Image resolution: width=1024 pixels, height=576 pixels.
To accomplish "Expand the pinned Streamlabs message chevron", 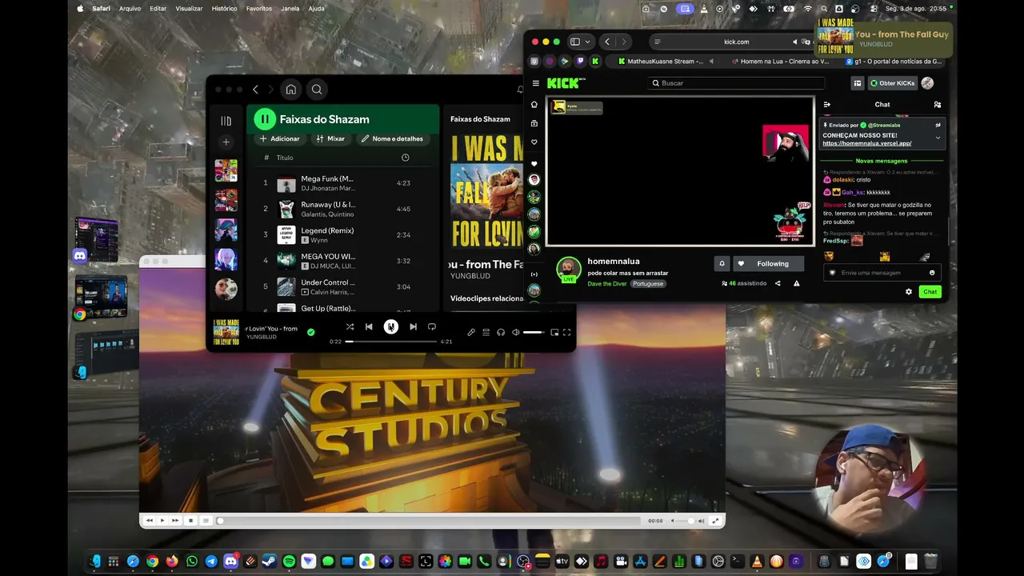I will (938, 138).
